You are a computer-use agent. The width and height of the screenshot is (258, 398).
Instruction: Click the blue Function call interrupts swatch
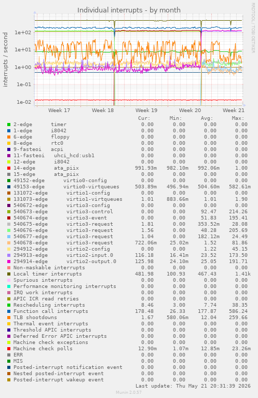(x=9, y=311)
